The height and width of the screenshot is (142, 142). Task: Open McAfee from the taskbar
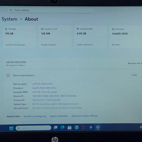[x=84, y=127]
